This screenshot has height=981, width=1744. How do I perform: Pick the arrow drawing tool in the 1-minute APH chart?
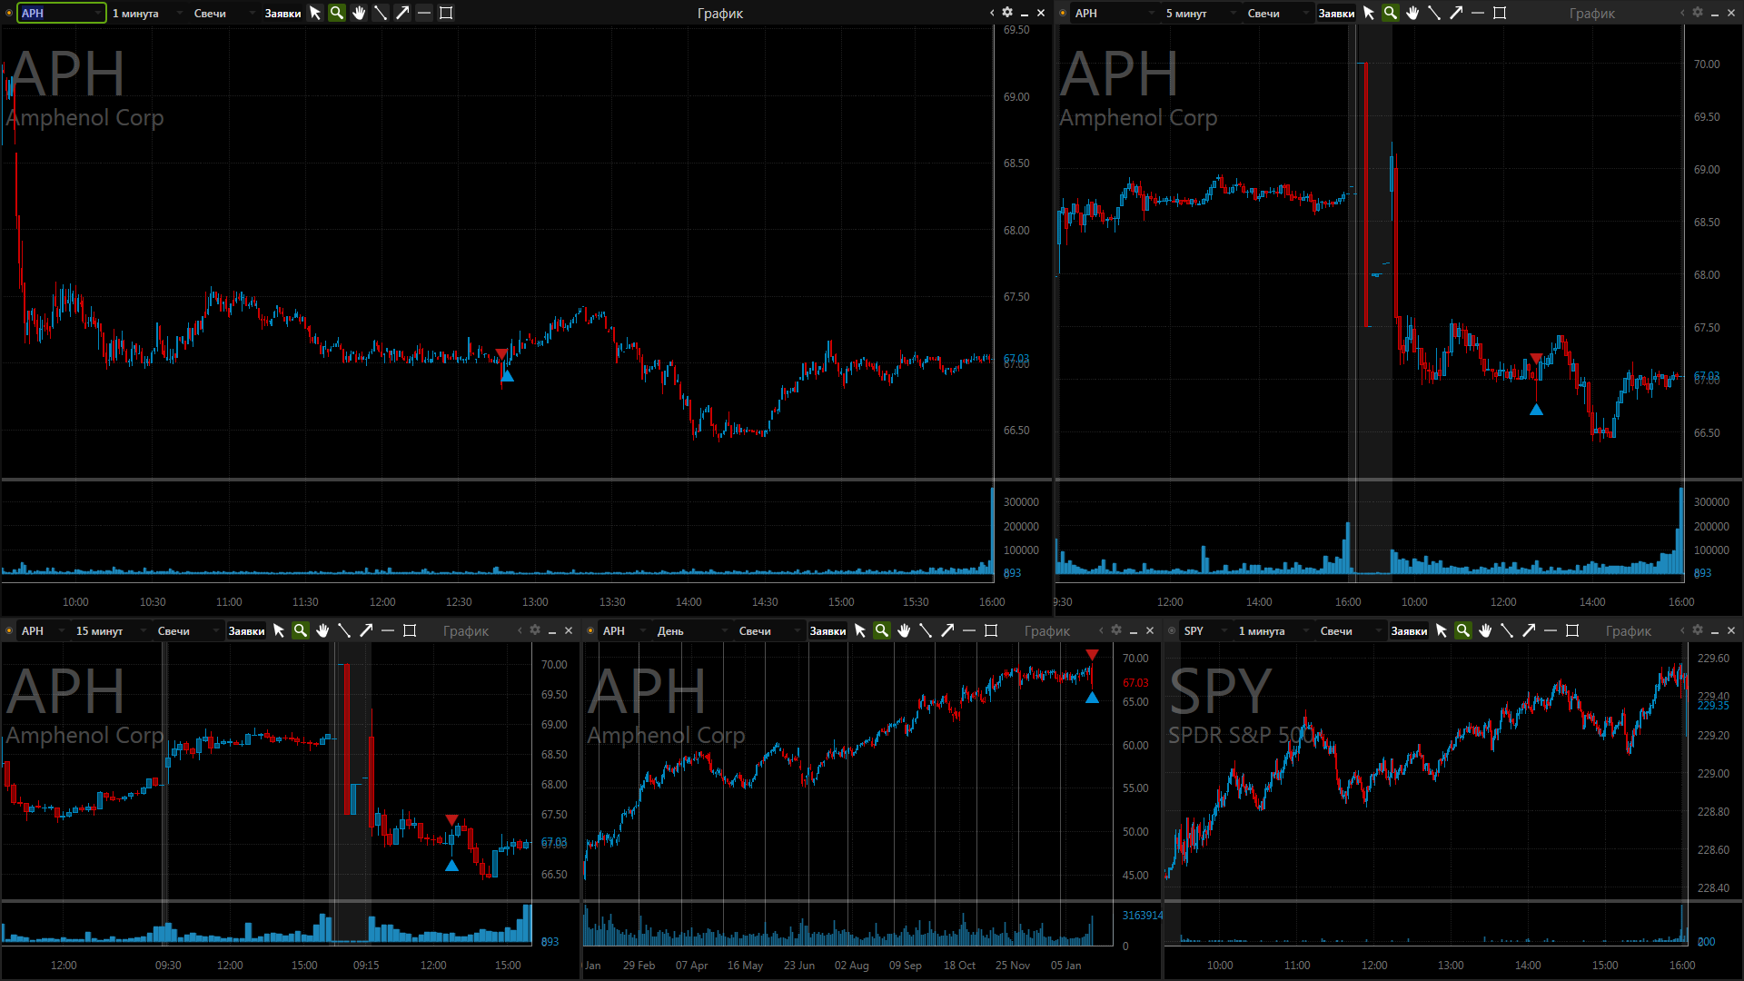coord(402,13)
